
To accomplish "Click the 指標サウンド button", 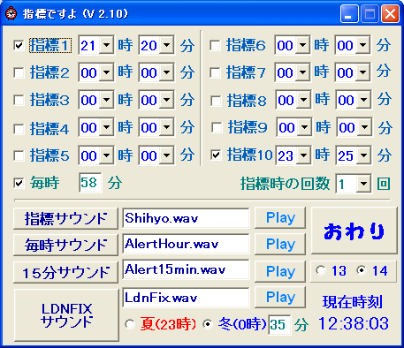I will click(x=65, y=219).
